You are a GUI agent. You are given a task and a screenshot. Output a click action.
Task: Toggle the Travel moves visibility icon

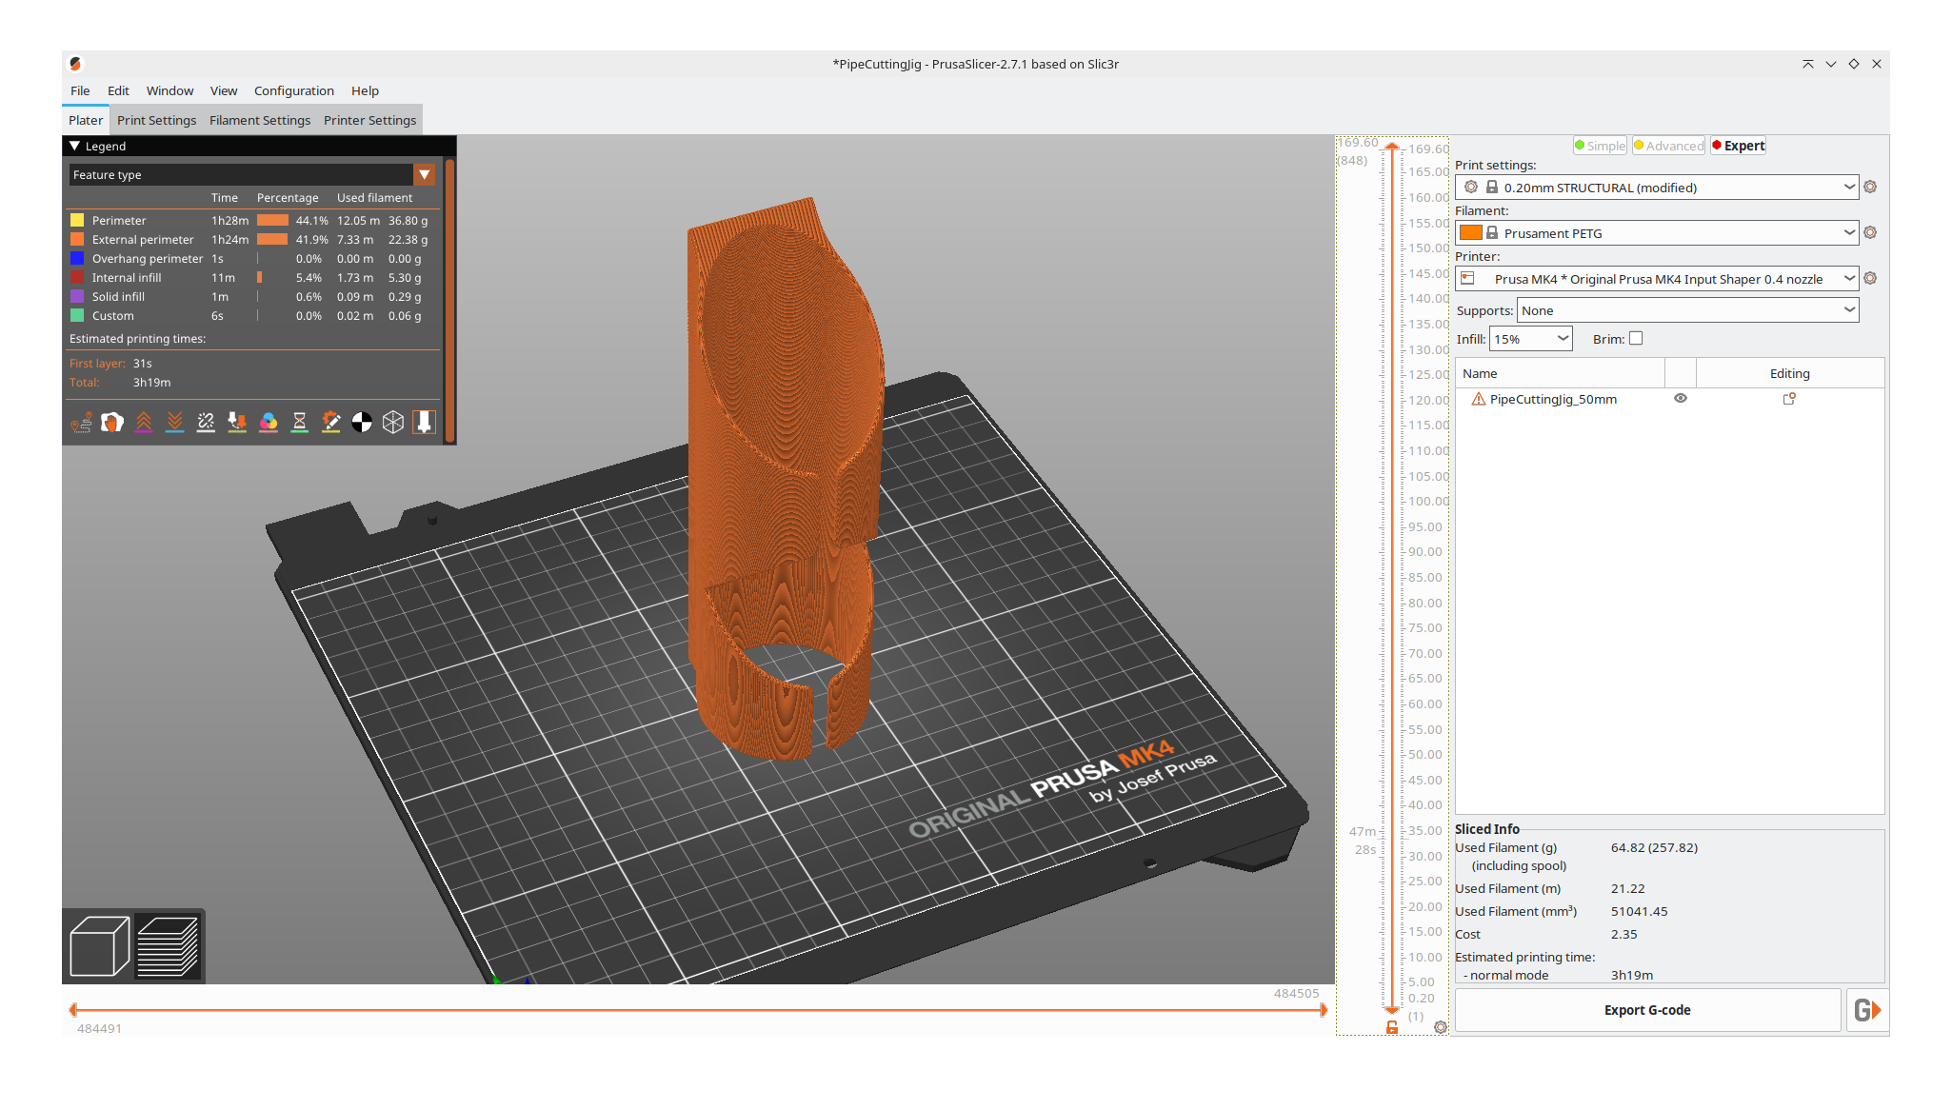[x=81, y=423]
